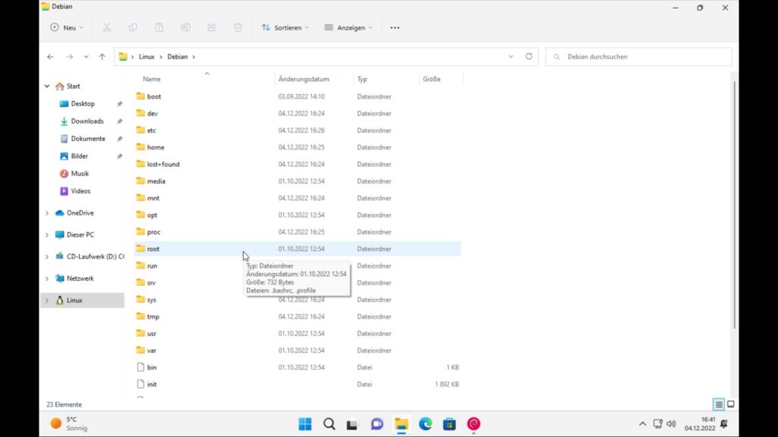Open the three-dot more options menu
This screenshot has height=437, width=778.
(x=395, y=28)
